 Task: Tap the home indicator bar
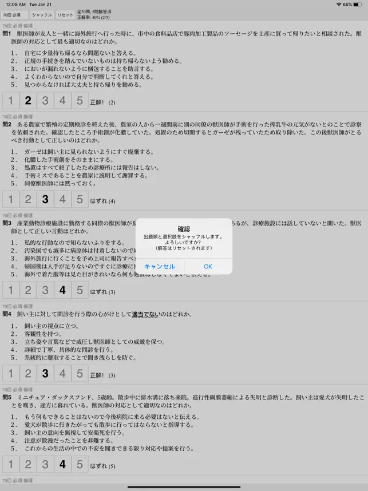184,487
